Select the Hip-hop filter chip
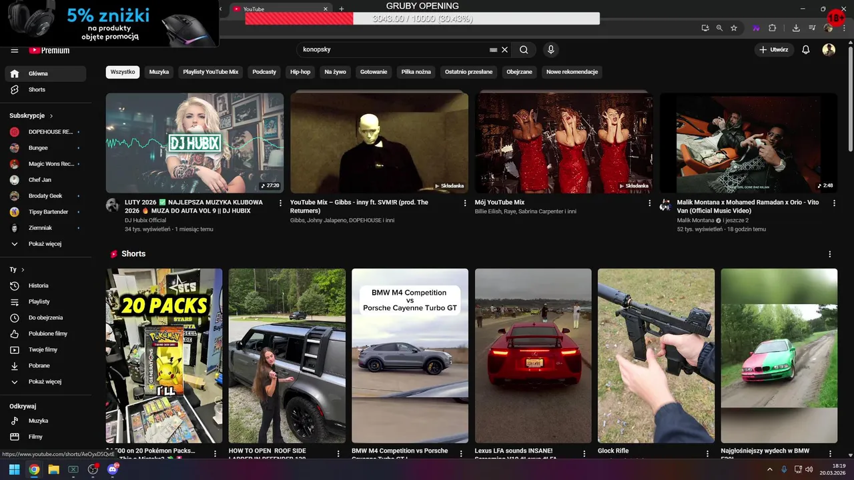Image resolution: width=854 pixels, height=480 pixels. coord(300,72)
